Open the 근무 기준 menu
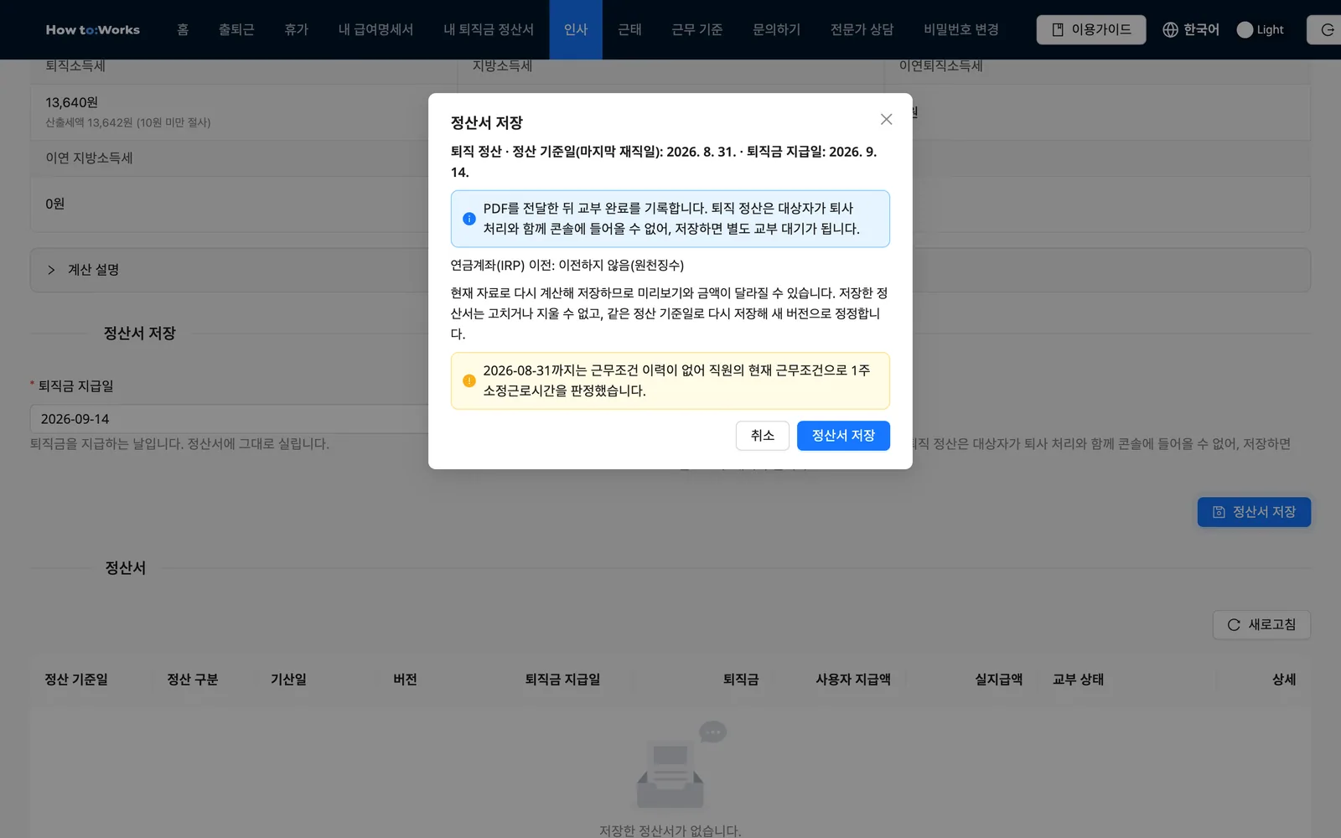1341x838 pixels. click(696, 29)
